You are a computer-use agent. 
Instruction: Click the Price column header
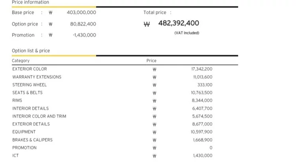pyautogui.click(x=151, y=61)
